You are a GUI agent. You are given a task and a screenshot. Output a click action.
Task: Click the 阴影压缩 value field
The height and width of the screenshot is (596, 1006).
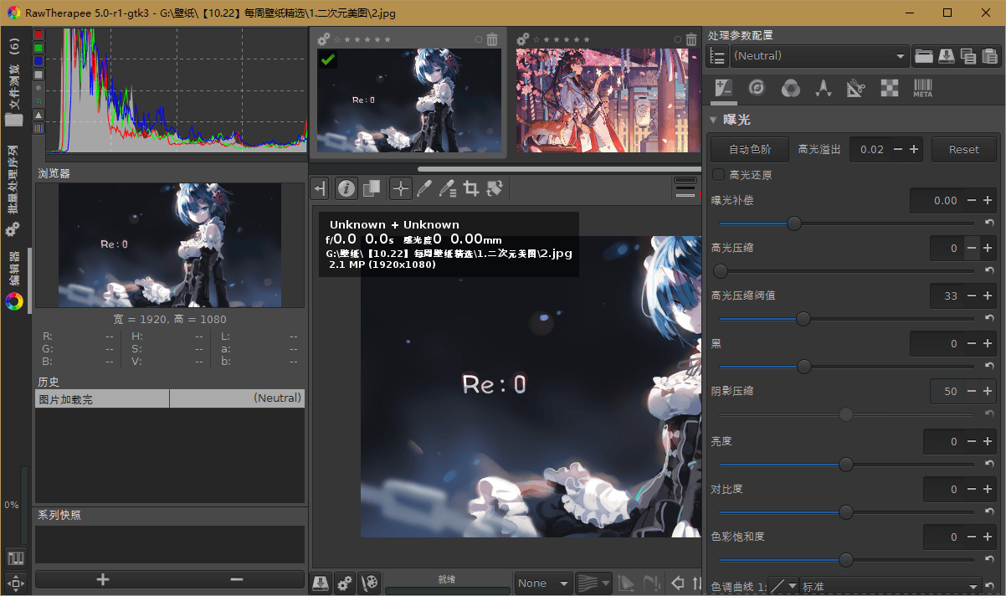pos(947,391)
